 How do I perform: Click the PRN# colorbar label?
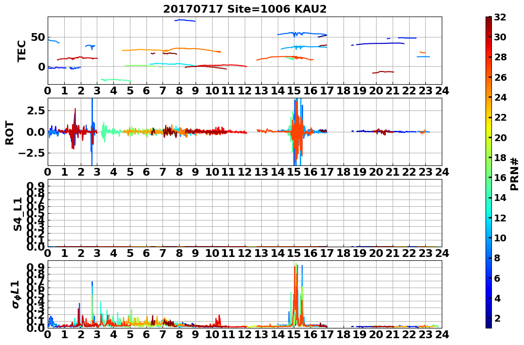[x=514, y=174]
